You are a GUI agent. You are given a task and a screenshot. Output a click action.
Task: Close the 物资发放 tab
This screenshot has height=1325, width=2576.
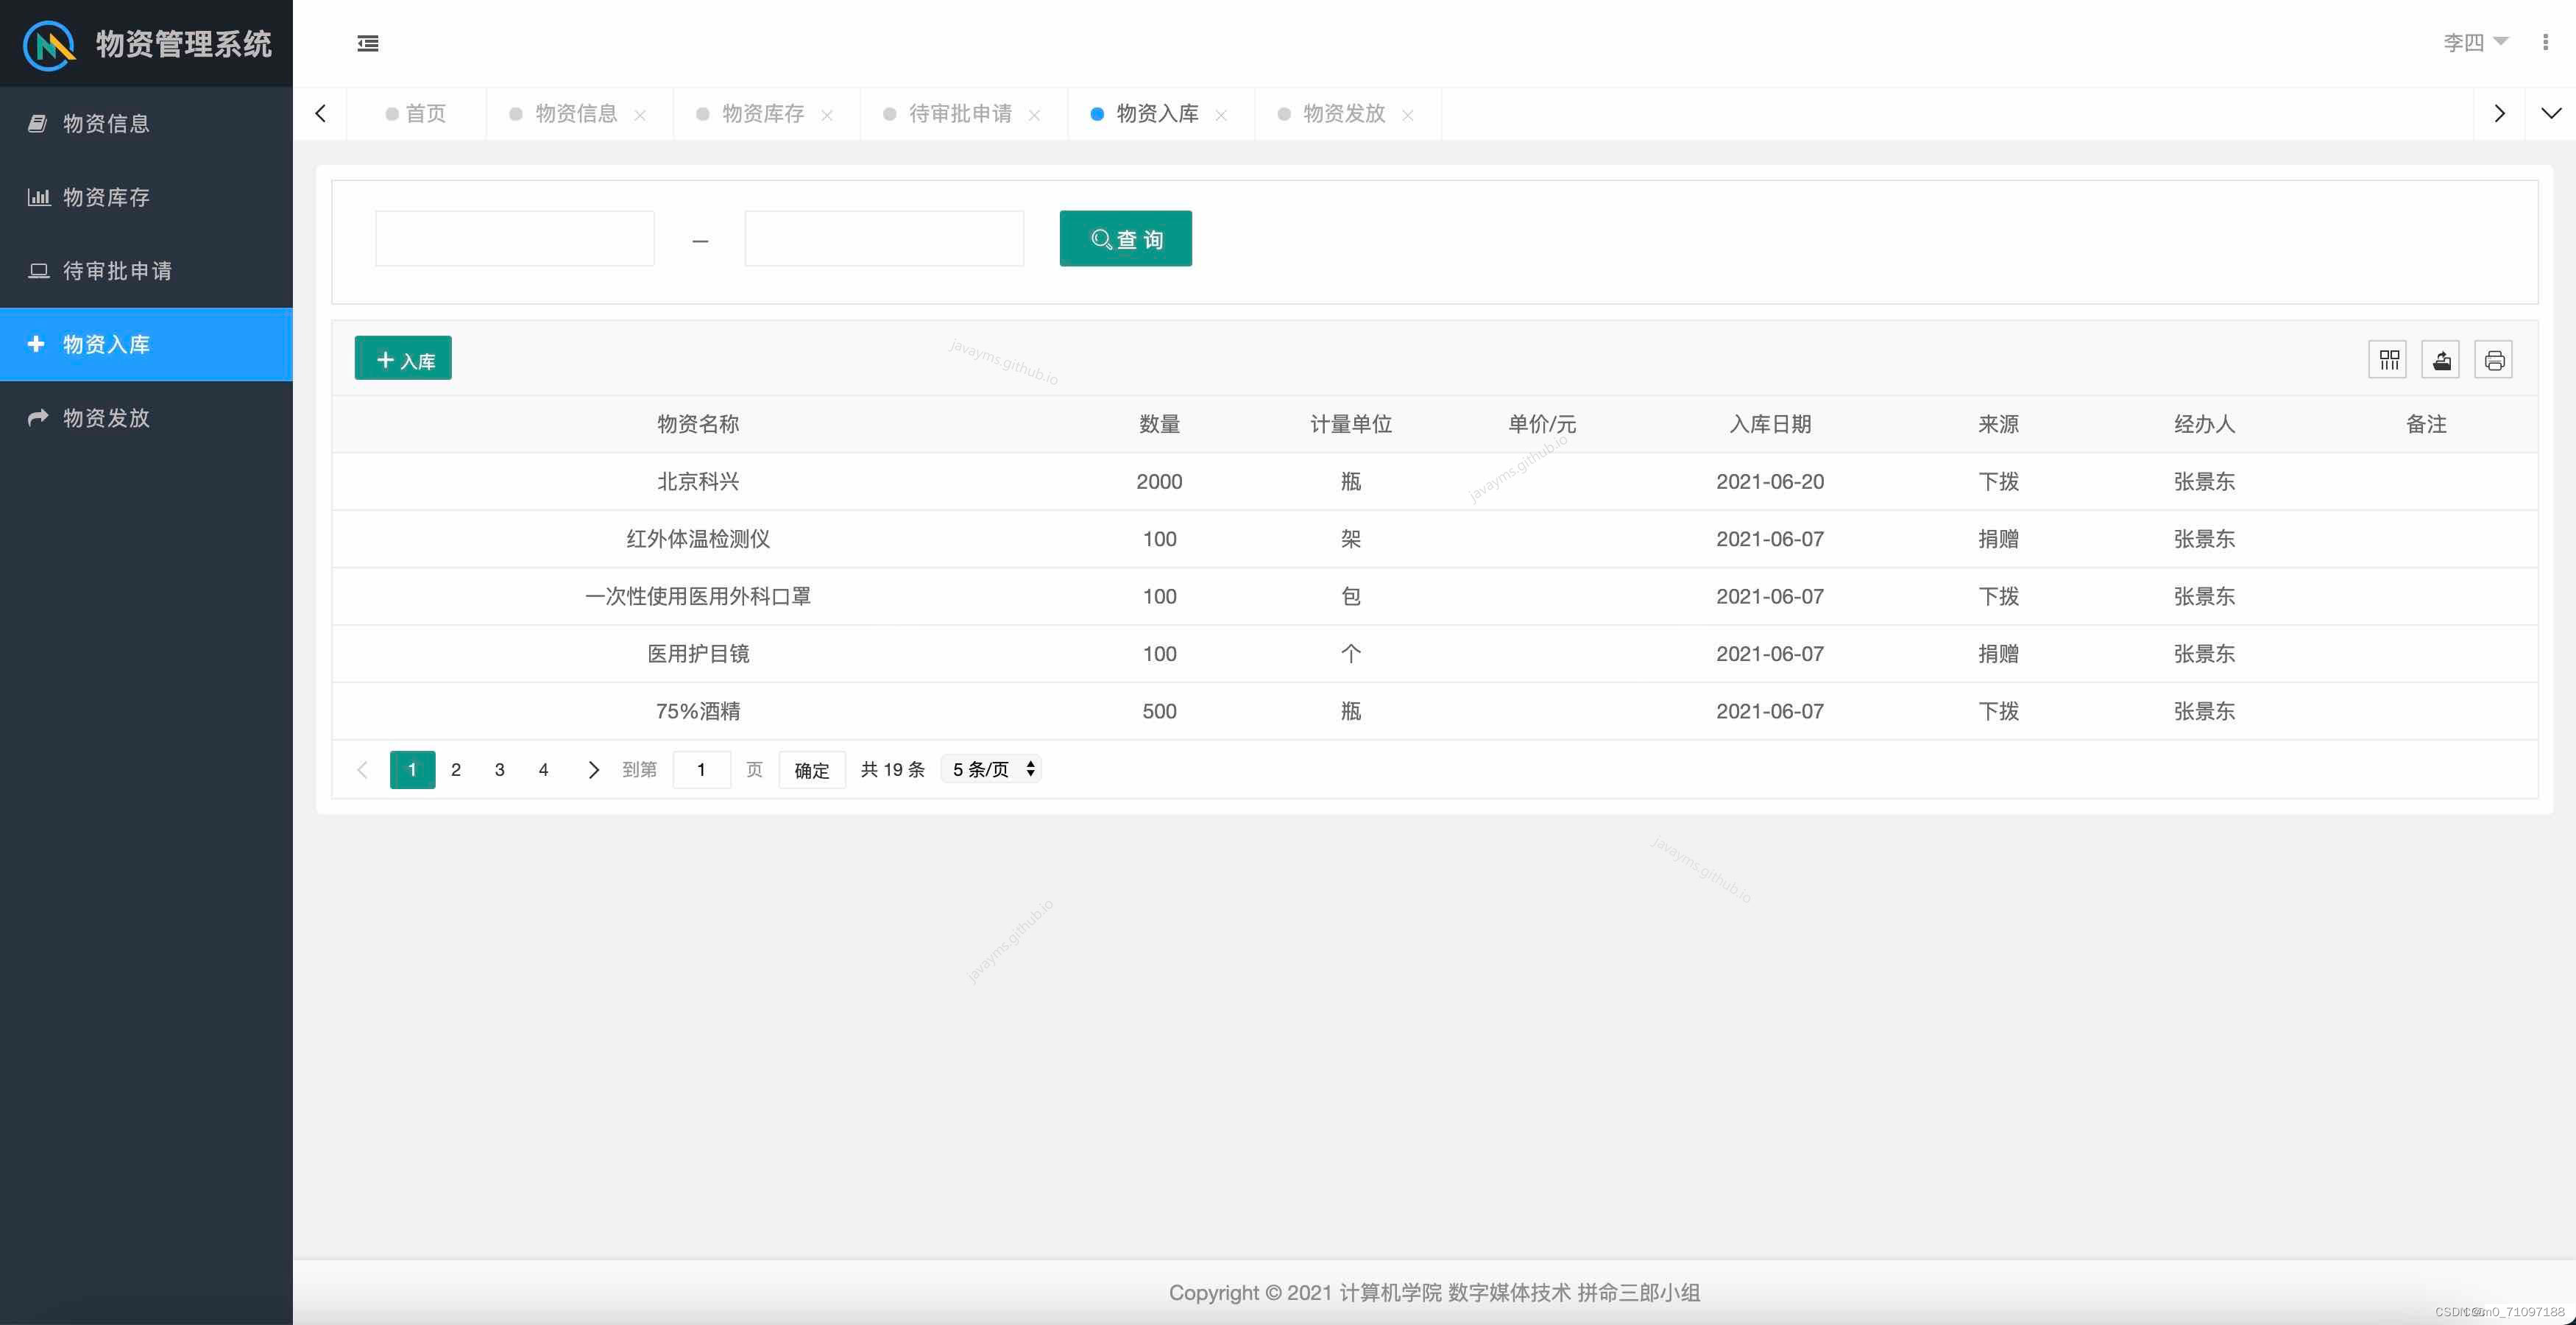(1408, 114)
